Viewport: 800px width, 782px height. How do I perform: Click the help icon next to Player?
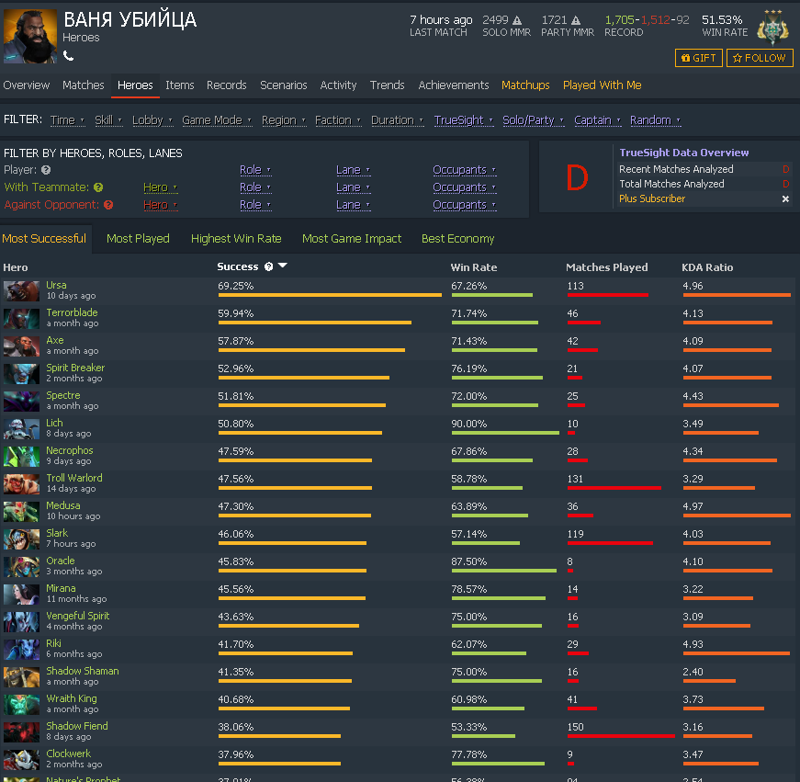(46, 170)
